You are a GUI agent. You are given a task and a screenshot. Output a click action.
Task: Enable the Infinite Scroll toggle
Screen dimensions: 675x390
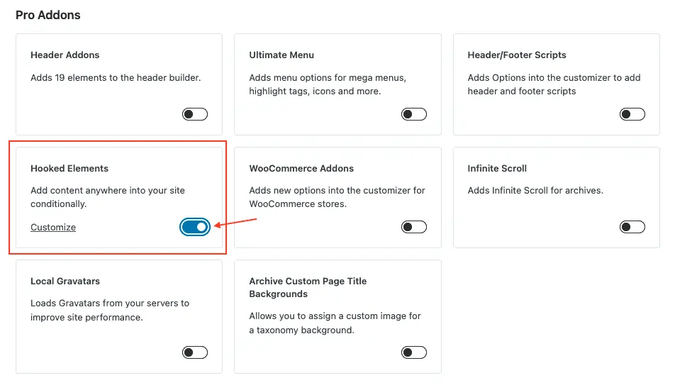(x=632, y=227)
